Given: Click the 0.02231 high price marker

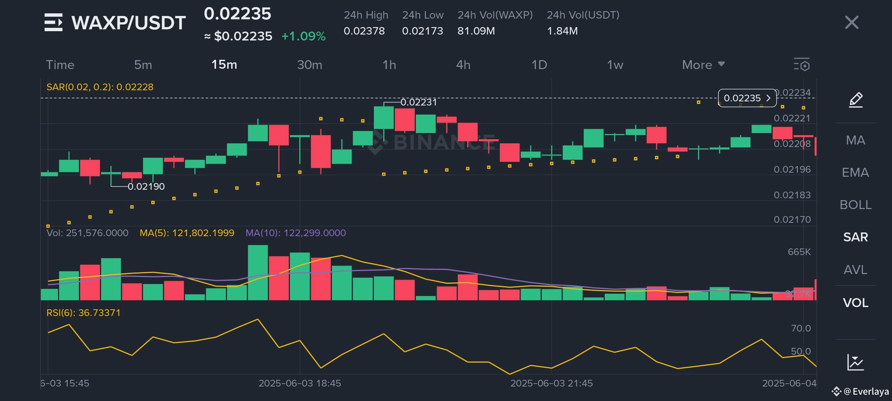Looking at the screenshot, I should [418, 102].
